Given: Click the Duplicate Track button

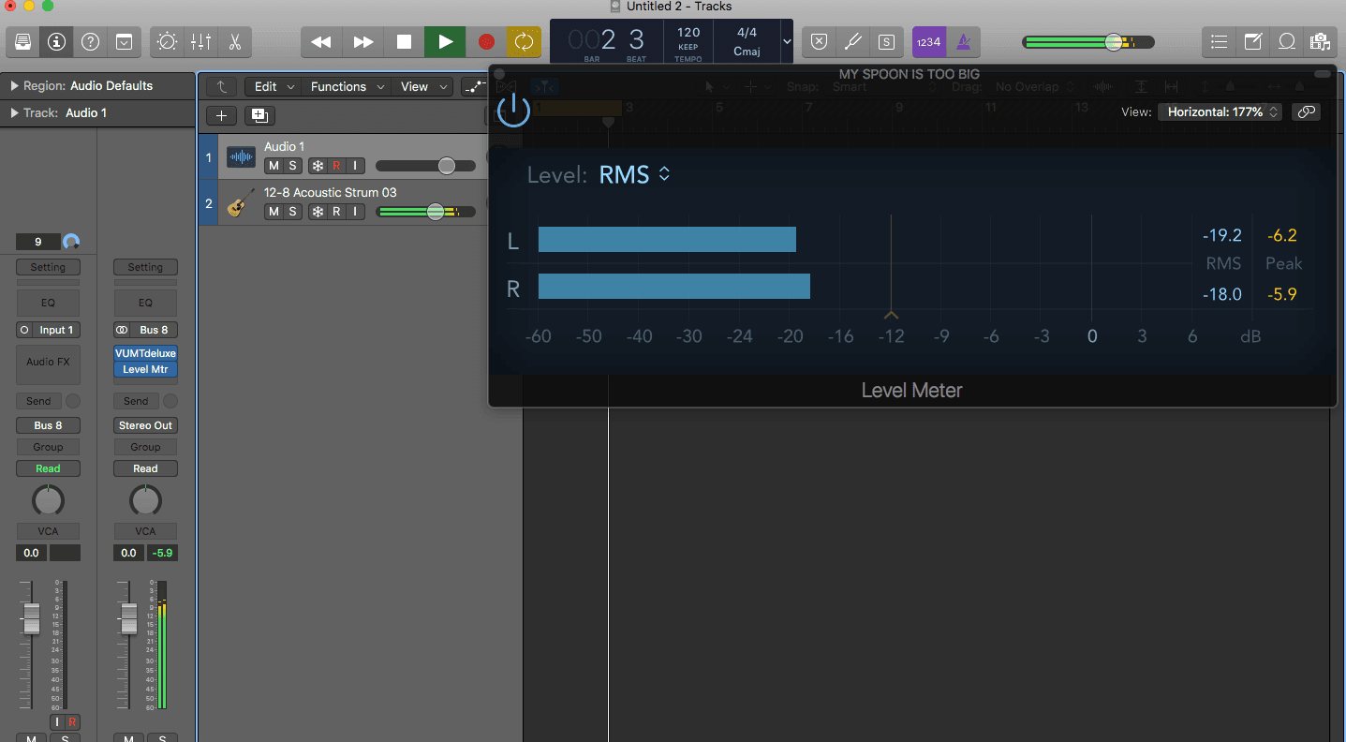Looking at the screenshot, I should tap(259, 115).
